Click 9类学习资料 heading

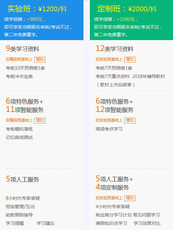coord(22,48)
